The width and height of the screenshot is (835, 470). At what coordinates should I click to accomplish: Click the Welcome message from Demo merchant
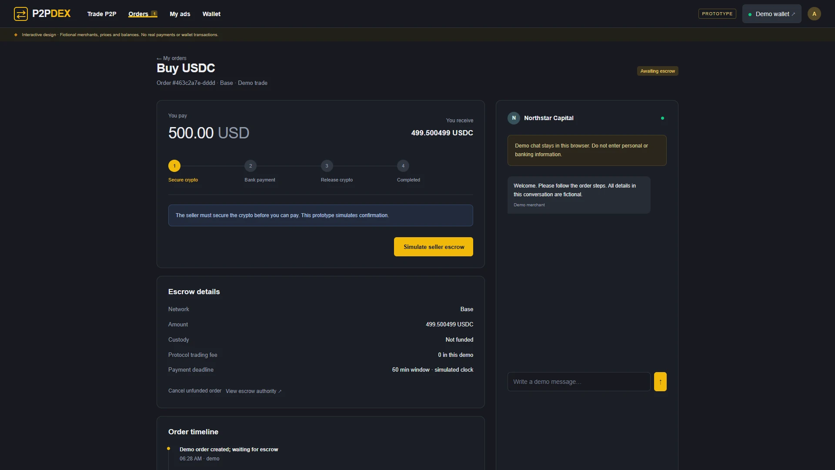pos(579,195)
